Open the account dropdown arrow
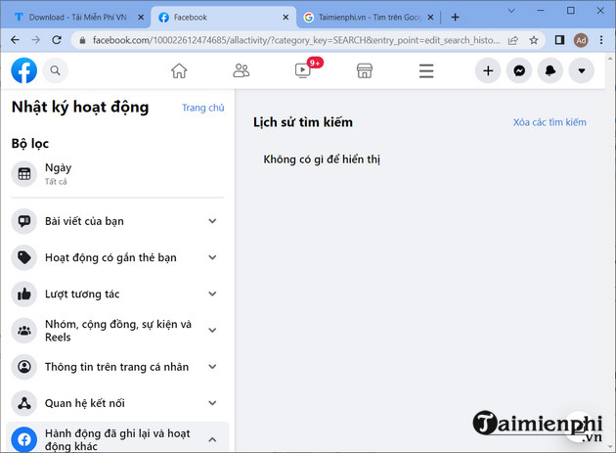Image resolution: width=616 pixels, height=453 pixels. click(x=582, y=70)
